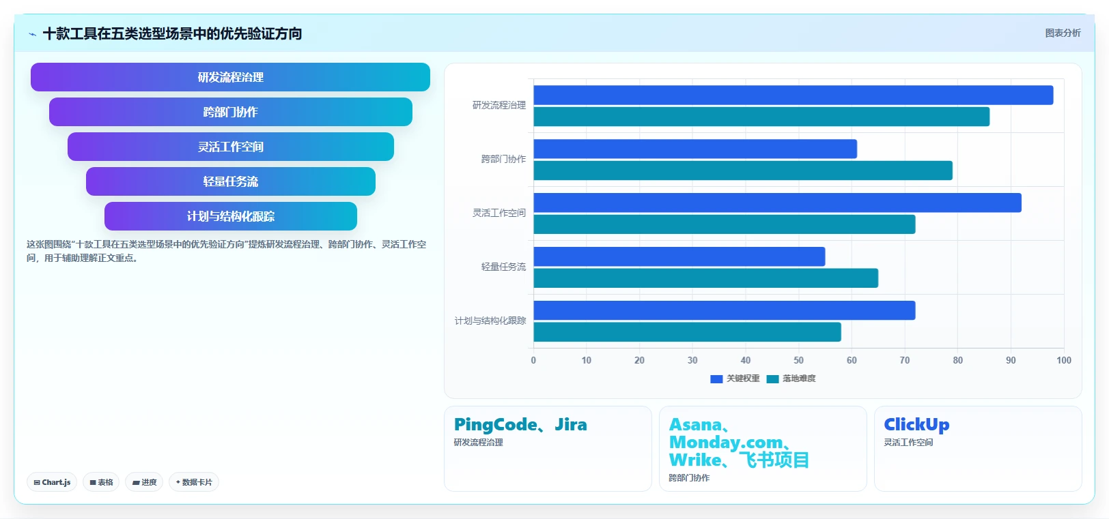Viewport: 1109px width, 519px height.
Task: Click the x-axis tick label 0
Action: (x=533, y=360)
